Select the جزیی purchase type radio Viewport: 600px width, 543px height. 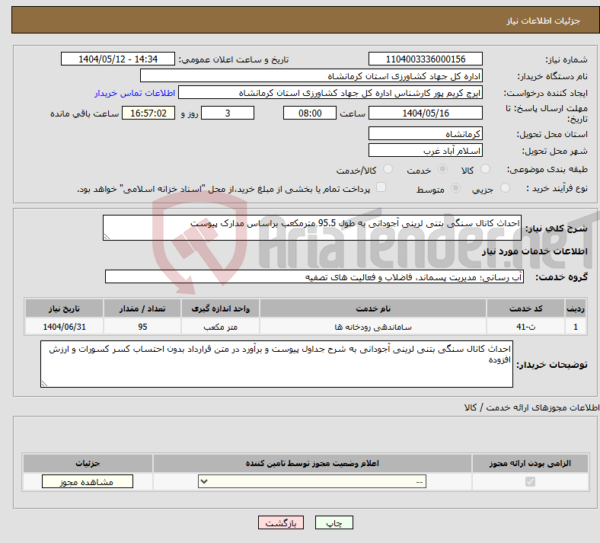505,188
